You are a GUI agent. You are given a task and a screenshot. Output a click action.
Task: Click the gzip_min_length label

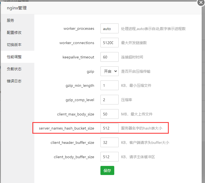coord(80,85)
